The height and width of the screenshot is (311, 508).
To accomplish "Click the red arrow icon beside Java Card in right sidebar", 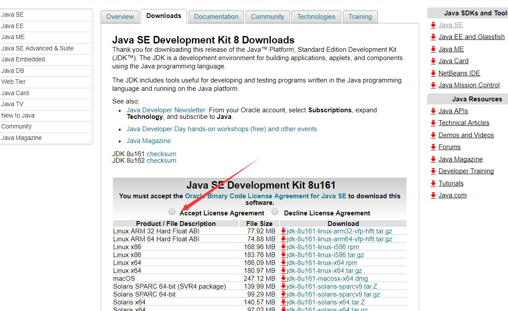I will (433, 61).
